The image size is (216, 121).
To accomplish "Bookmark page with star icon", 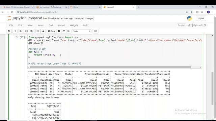I will [191, 12].
